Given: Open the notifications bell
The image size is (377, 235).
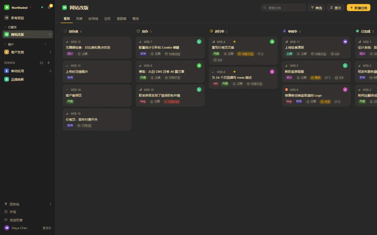Looking at the screenshot, I should tap(49, 7).
